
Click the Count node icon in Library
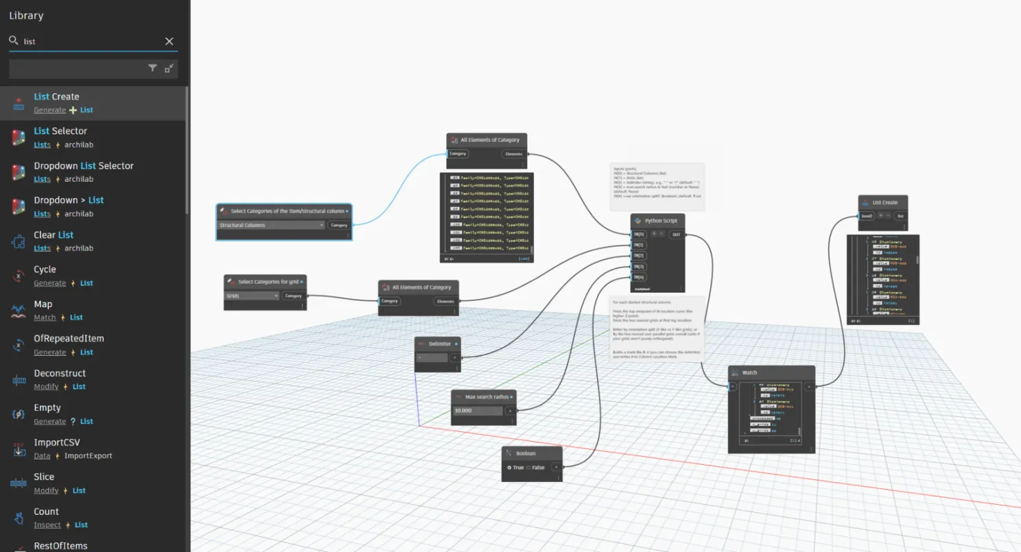pos(19,518)
